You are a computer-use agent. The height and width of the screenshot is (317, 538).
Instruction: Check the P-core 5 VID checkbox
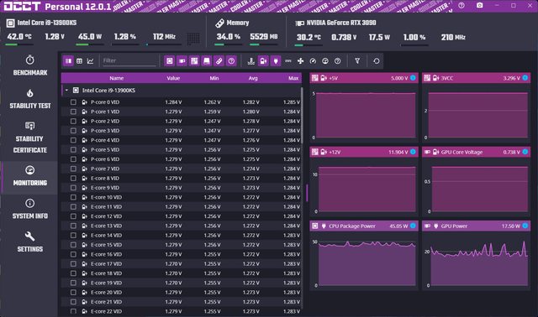click(73, 149)
